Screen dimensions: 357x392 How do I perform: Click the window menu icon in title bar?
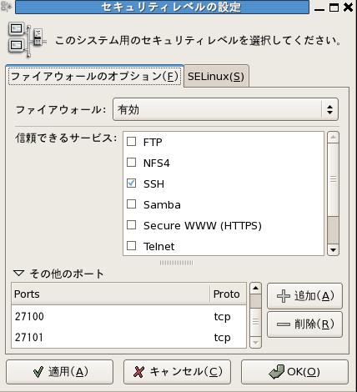tap(6, 8)
